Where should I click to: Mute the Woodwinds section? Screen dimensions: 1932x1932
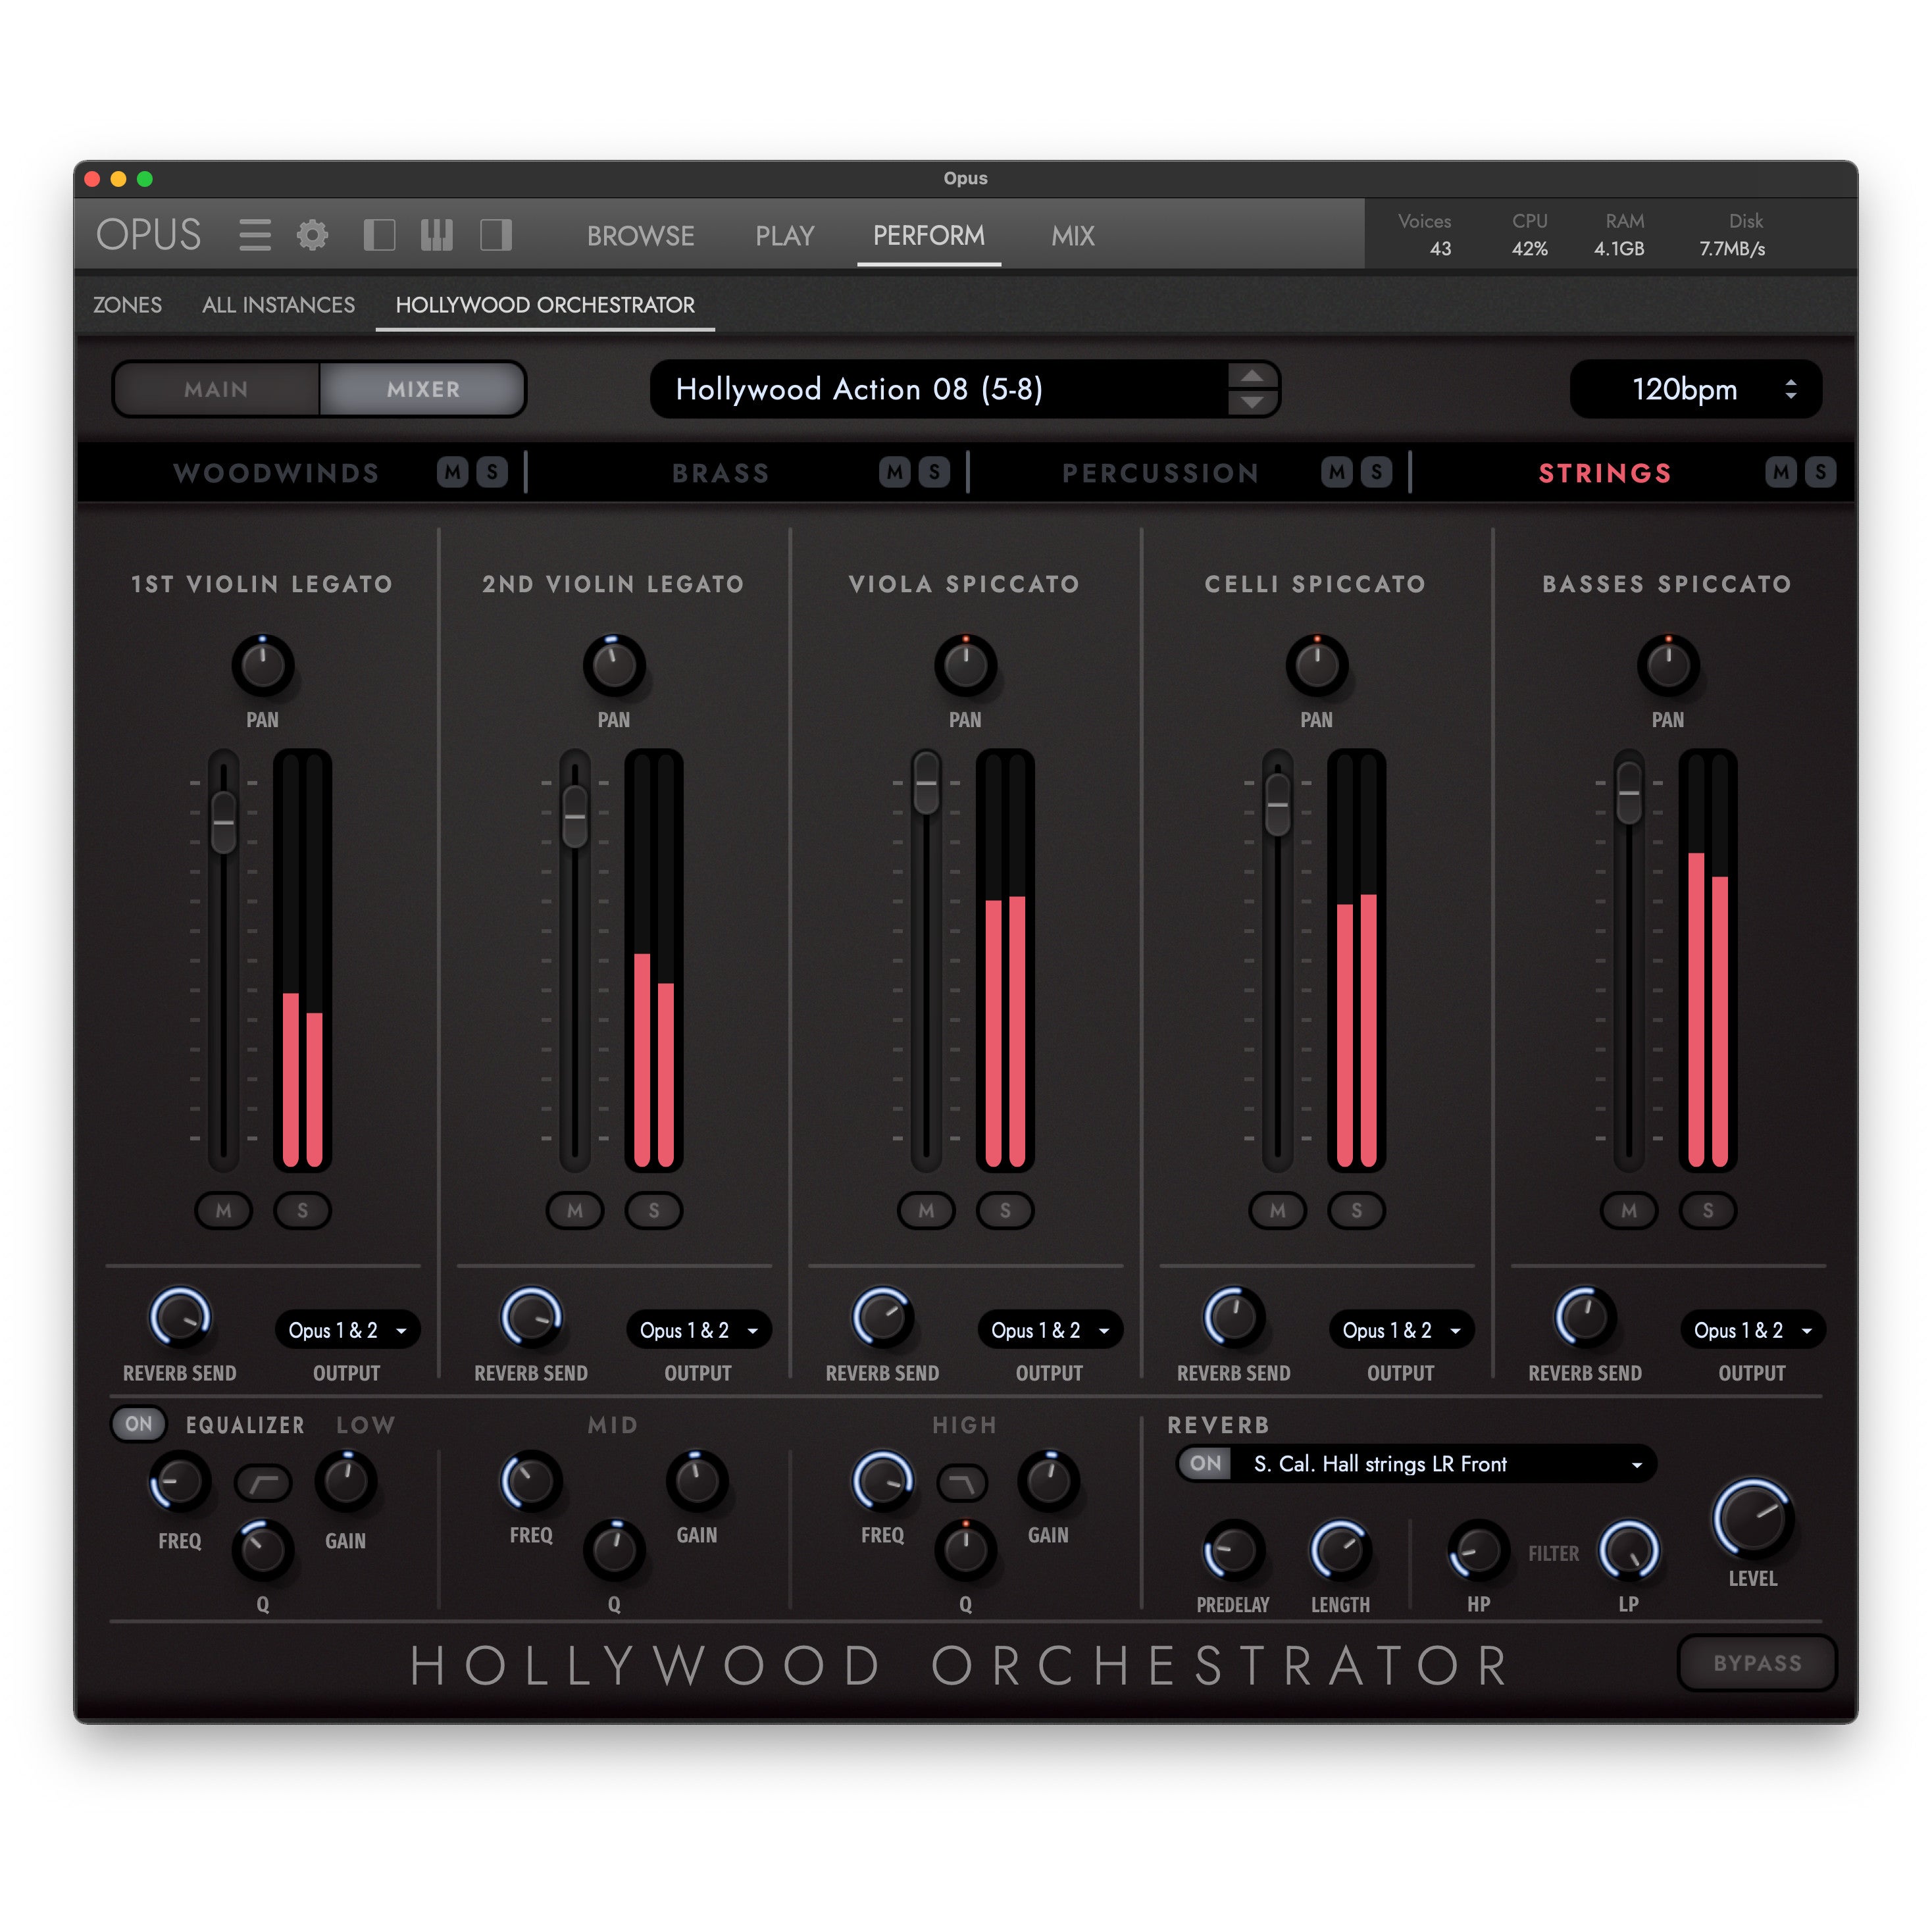click(453, 472)
